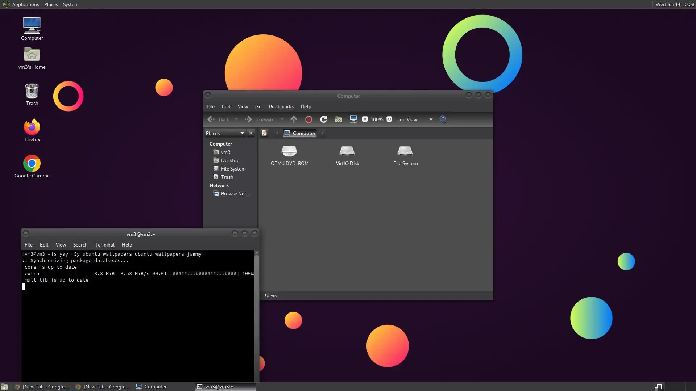Select File System in Places sidebar
Screen dimensions: 696x391
(x=233, y=169)
